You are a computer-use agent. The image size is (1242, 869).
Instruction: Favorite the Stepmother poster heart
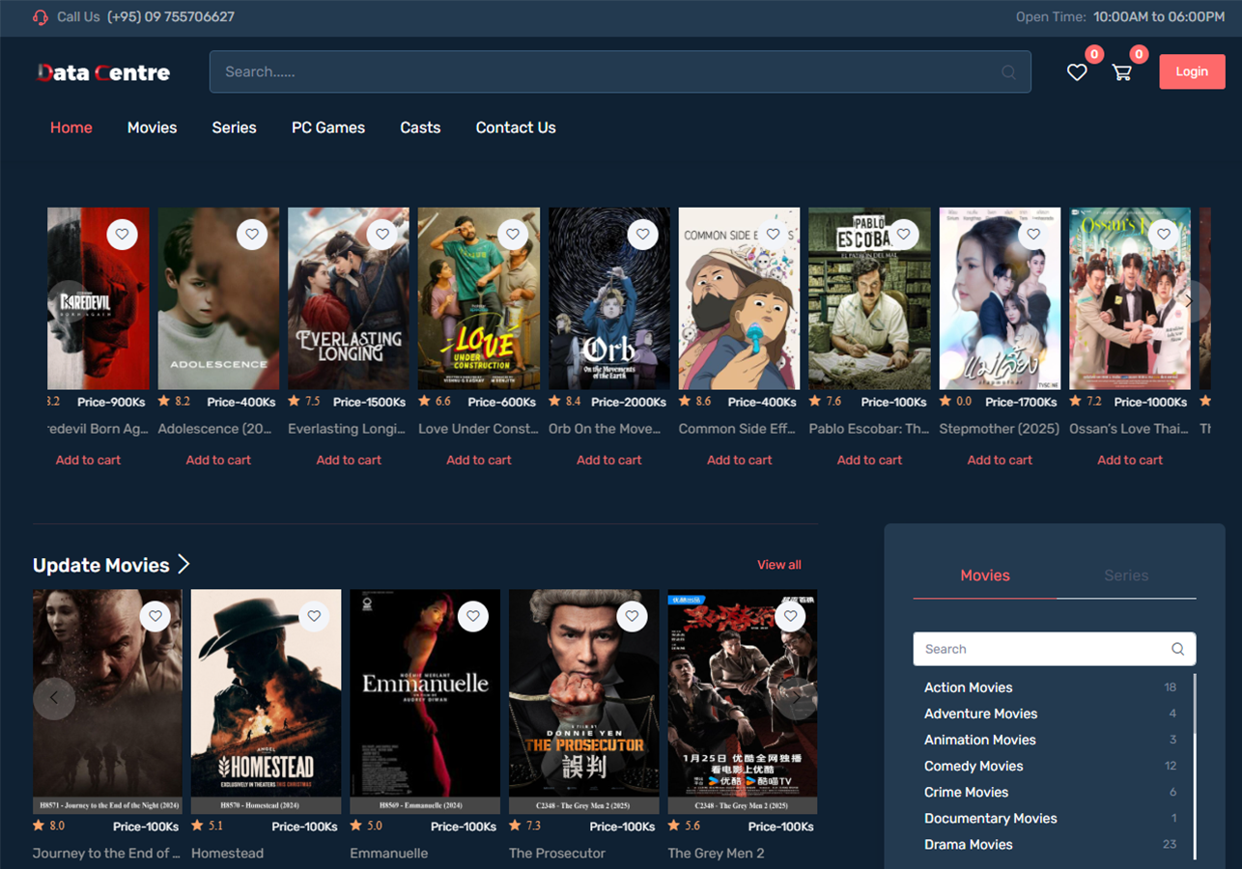pos(1033,234)
